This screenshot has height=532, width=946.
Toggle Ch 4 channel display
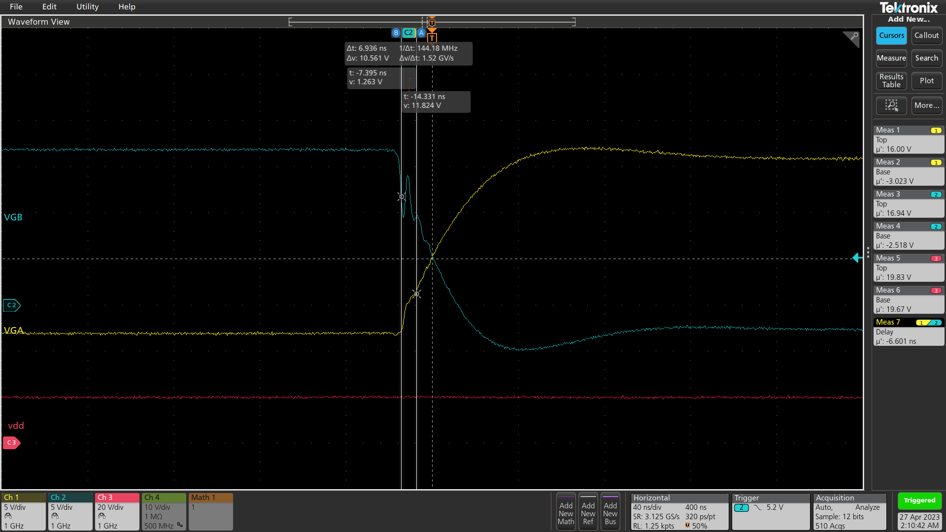coord(164,511)
